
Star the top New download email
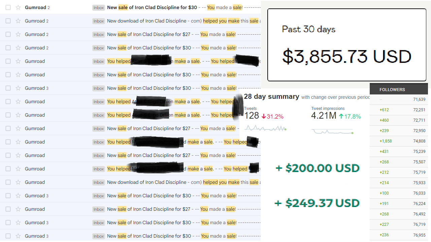coord(18,21)
